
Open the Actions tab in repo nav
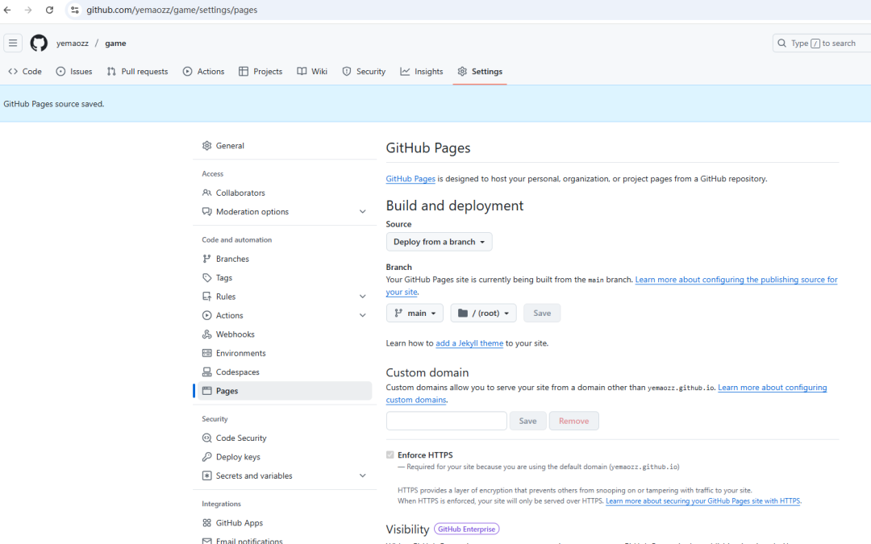[204, 72]
